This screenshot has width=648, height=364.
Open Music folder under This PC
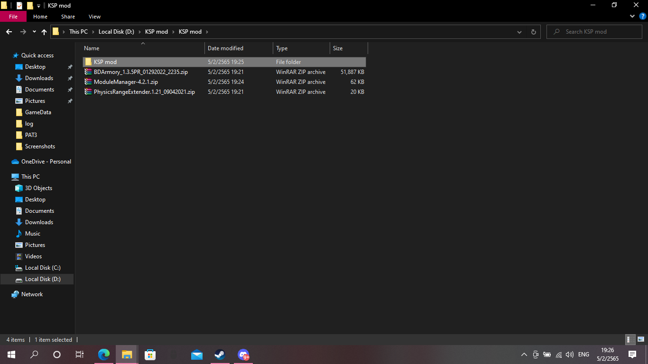point(32,234)
